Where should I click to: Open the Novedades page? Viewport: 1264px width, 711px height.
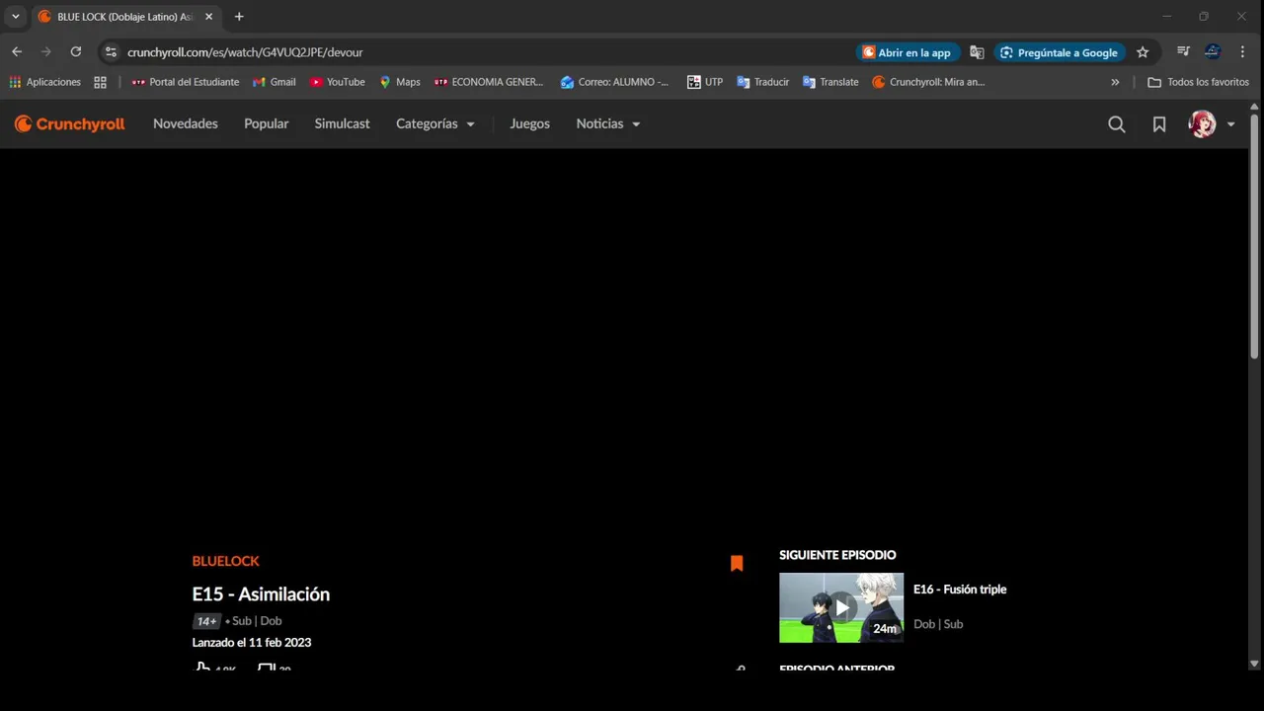coord(186,123)
